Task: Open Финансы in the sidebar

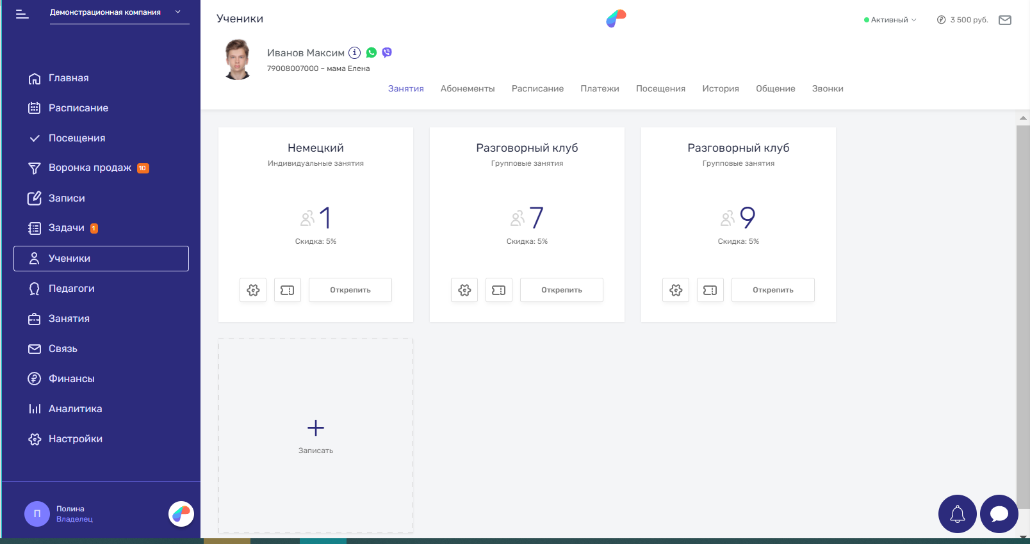Action: (72, 379)
